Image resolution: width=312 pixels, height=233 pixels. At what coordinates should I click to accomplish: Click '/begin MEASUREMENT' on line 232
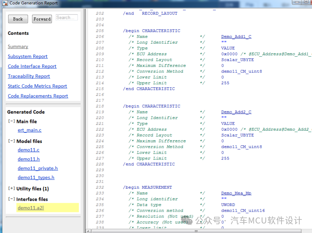tap(147, 187)
